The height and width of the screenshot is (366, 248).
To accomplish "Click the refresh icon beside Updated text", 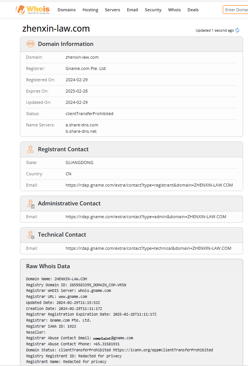I will (237, 30).
